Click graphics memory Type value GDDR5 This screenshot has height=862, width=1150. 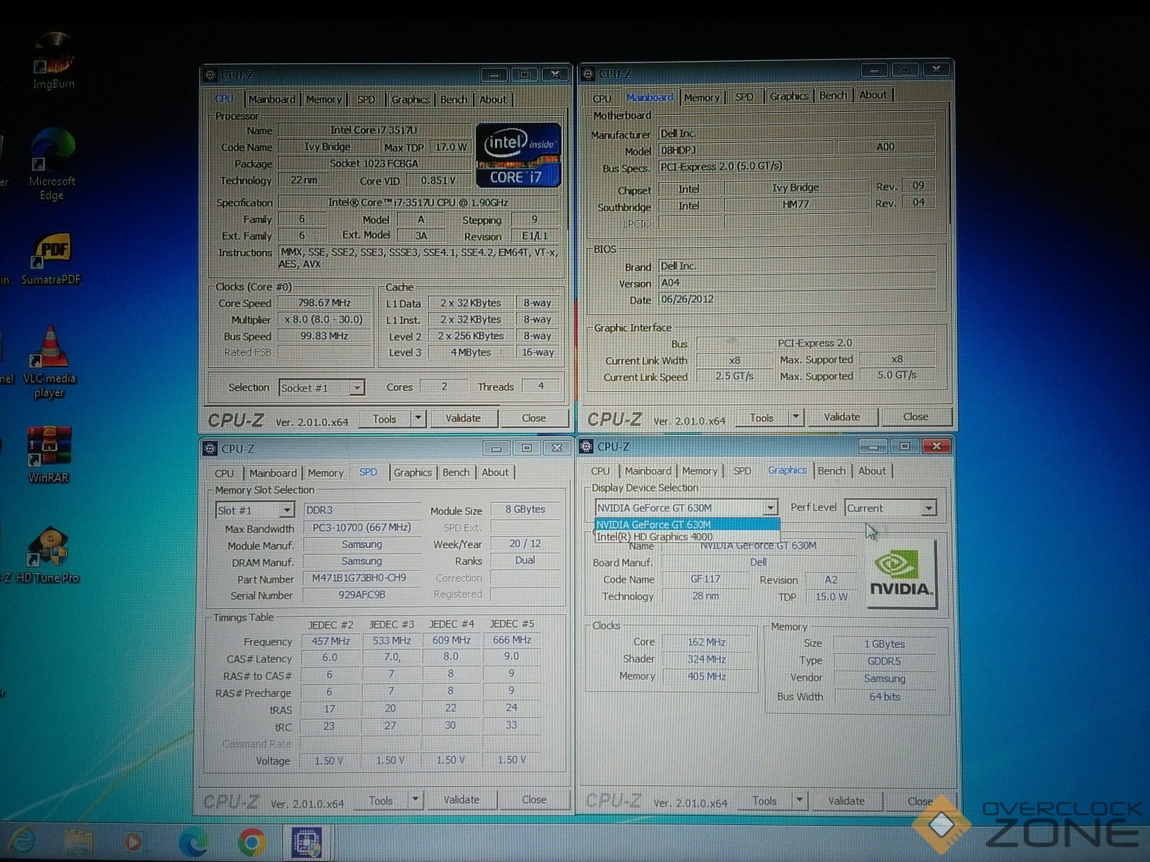pyautogui.click(x=884, y=661)
